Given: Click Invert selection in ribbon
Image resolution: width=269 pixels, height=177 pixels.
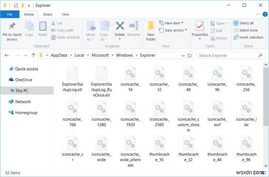Looking at the screenshot, I should tap(248, 37).
